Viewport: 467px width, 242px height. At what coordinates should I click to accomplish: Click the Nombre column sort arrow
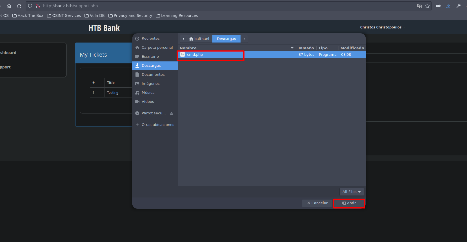(x=292, y=48)
